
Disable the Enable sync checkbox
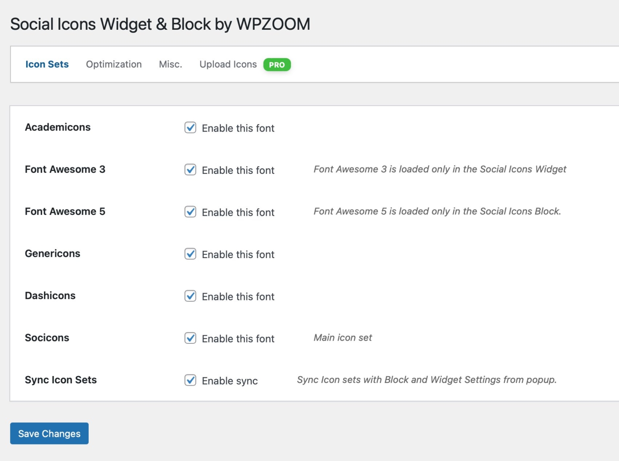pyautogui.click(x=190, y=380)
